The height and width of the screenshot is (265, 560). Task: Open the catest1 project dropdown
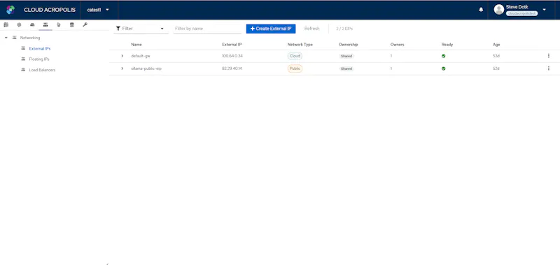pyautogui.click(x=98, y=10)
